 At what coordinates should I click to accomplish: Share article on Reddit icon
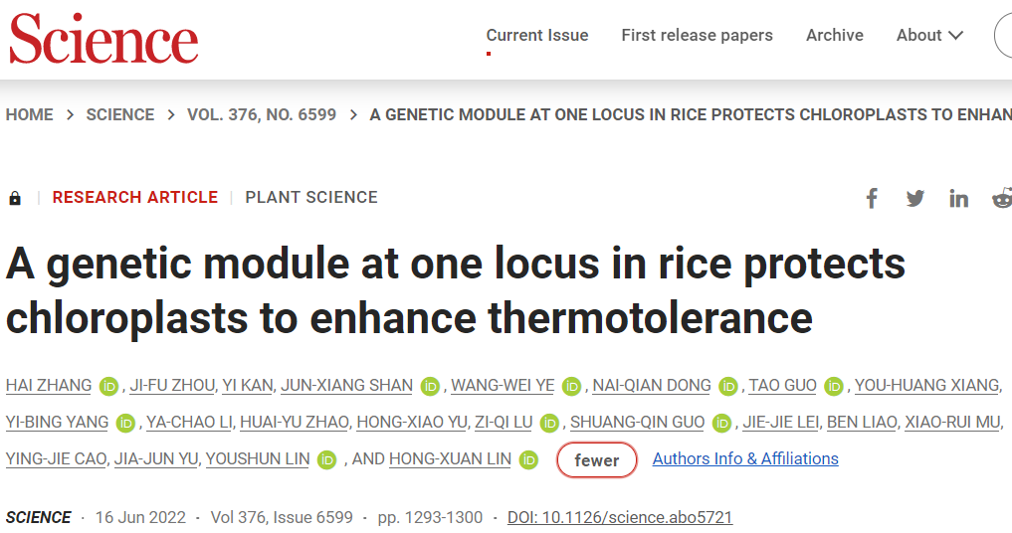pos(1002,198)
